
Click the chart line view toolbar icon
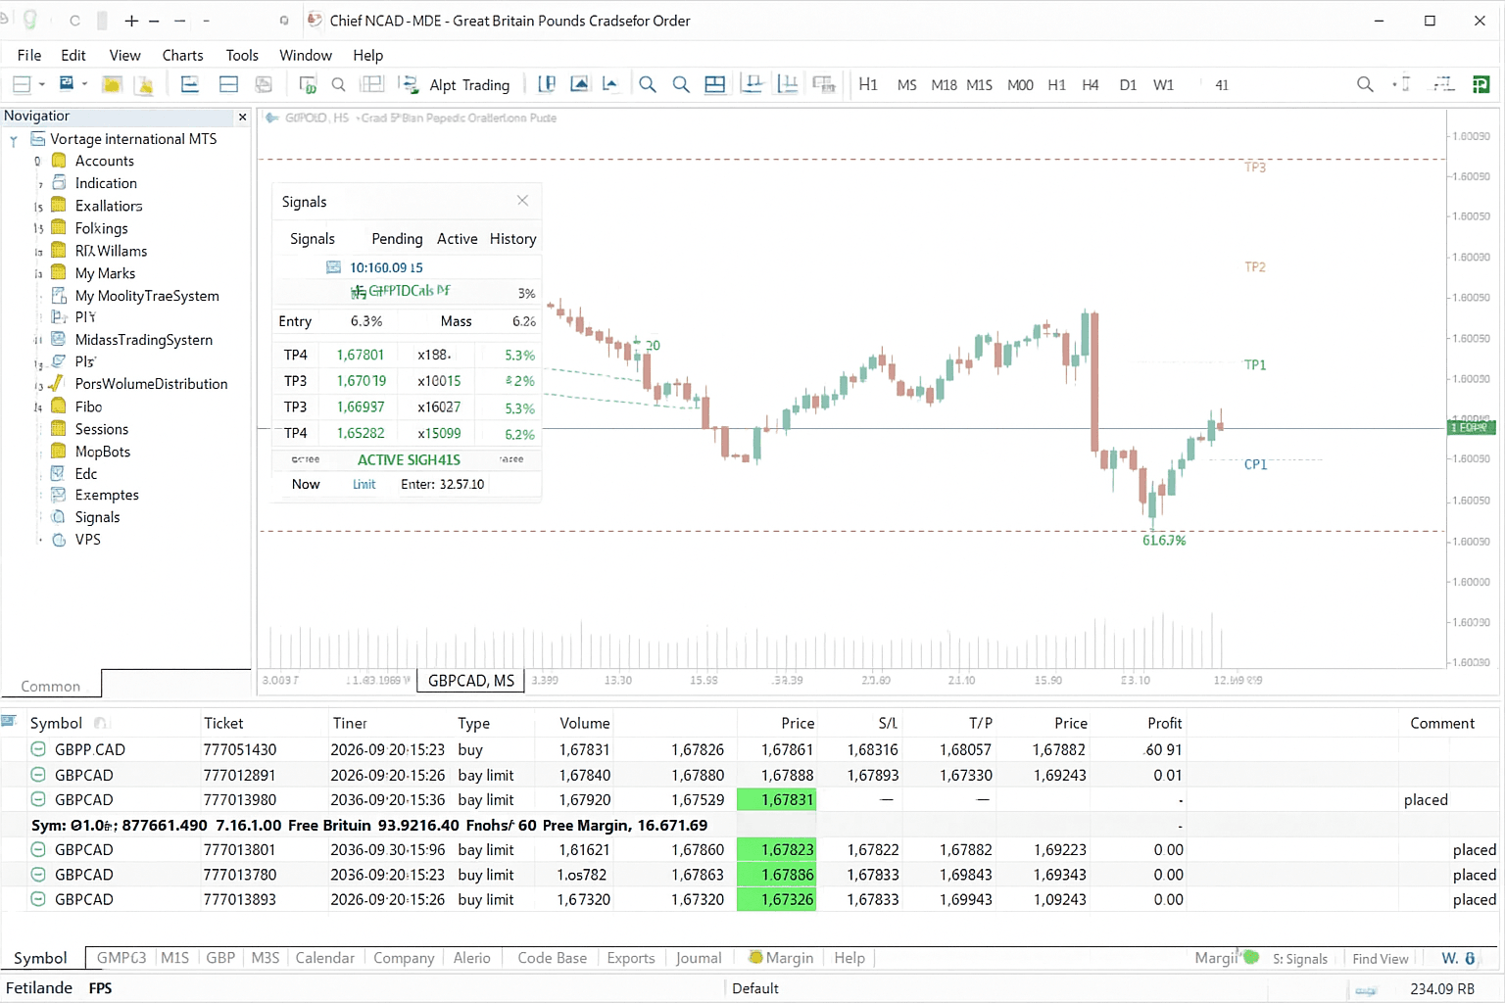click(190, 84)
